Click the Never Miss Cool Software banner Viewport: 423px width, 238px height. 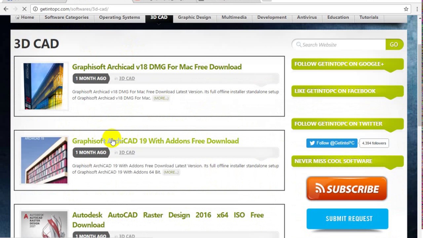[x=347, y=161]
